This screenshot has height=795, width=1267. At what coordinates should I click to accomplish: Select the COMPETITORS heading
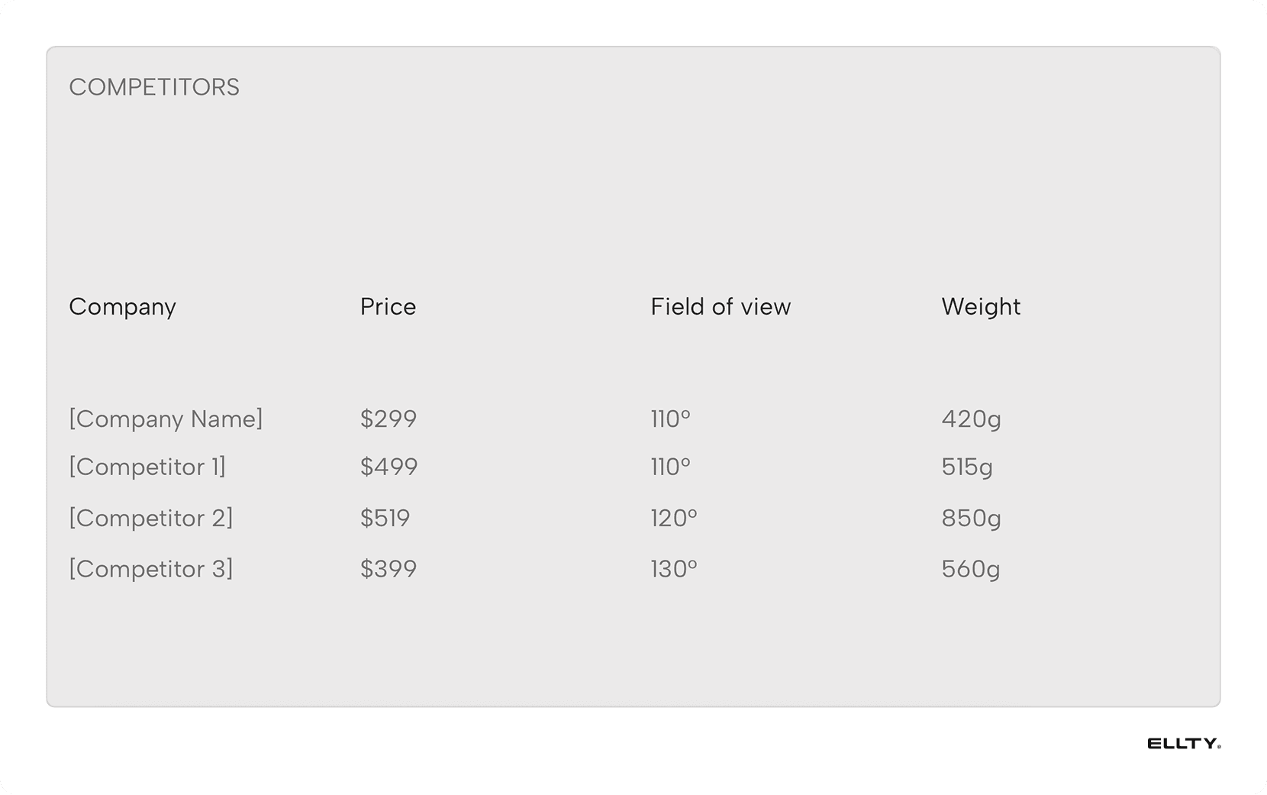tap(154, 87)
